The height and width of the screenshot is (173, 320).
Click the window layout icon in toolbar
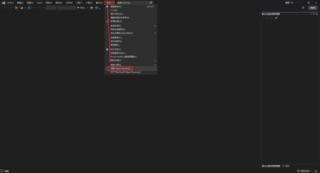pos(97,8)
